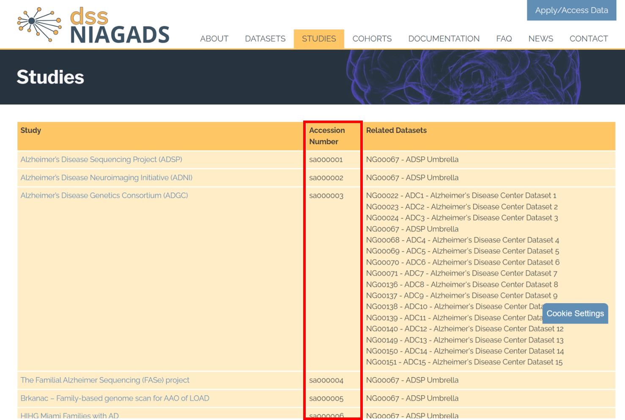Open Alzheimer's Disease Neuroimaging Initiative (ADNI) link
This screenshot has width=625, height=420.
pos(107,178)
